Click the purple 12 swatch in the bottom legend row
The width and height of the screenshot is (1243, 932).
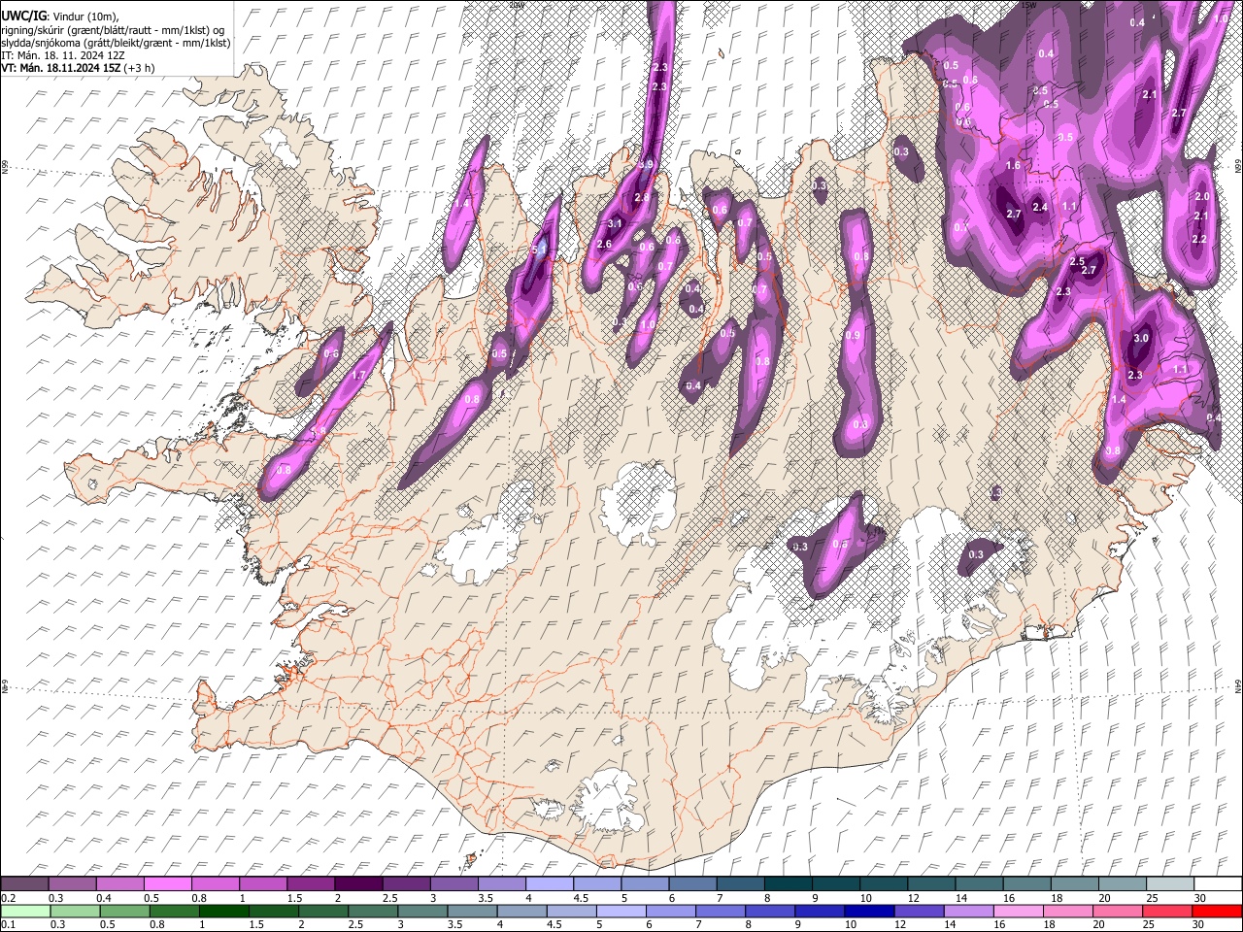(x=918, y=912)
